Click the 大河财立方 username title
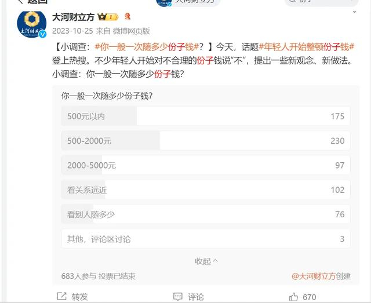Image resolution: width=371 pixels, height=303 pixels. click(x=73, y=17)
